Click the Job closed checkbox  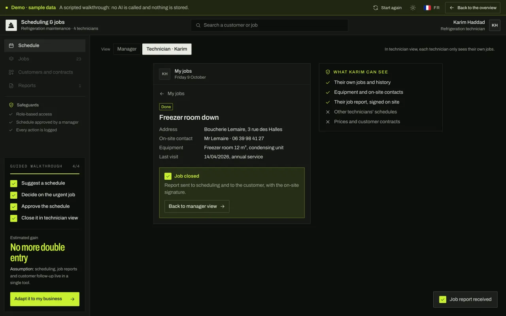(x=168, y=176)
